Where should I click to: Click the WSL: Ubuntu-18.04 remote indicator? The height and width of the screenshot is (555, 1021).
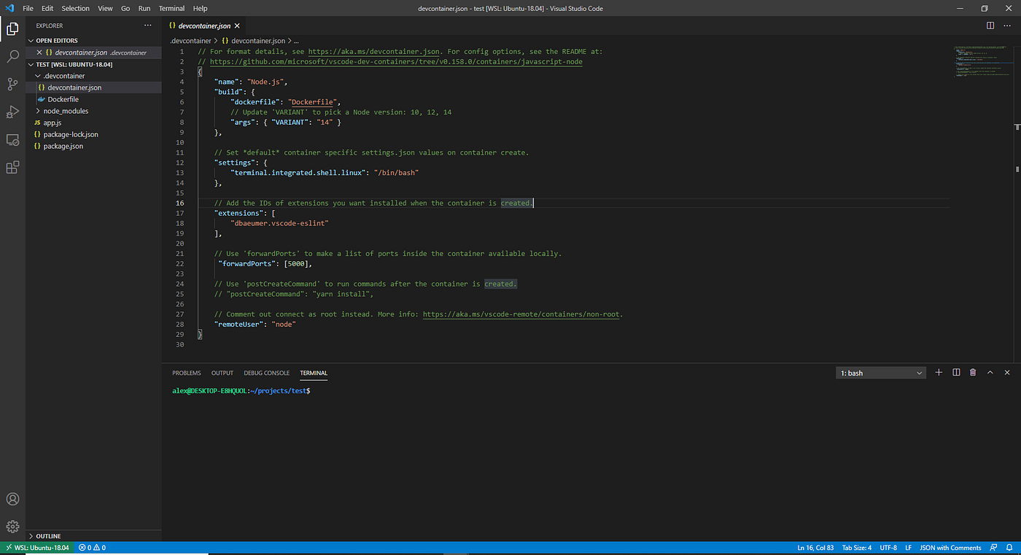(36, 548)
